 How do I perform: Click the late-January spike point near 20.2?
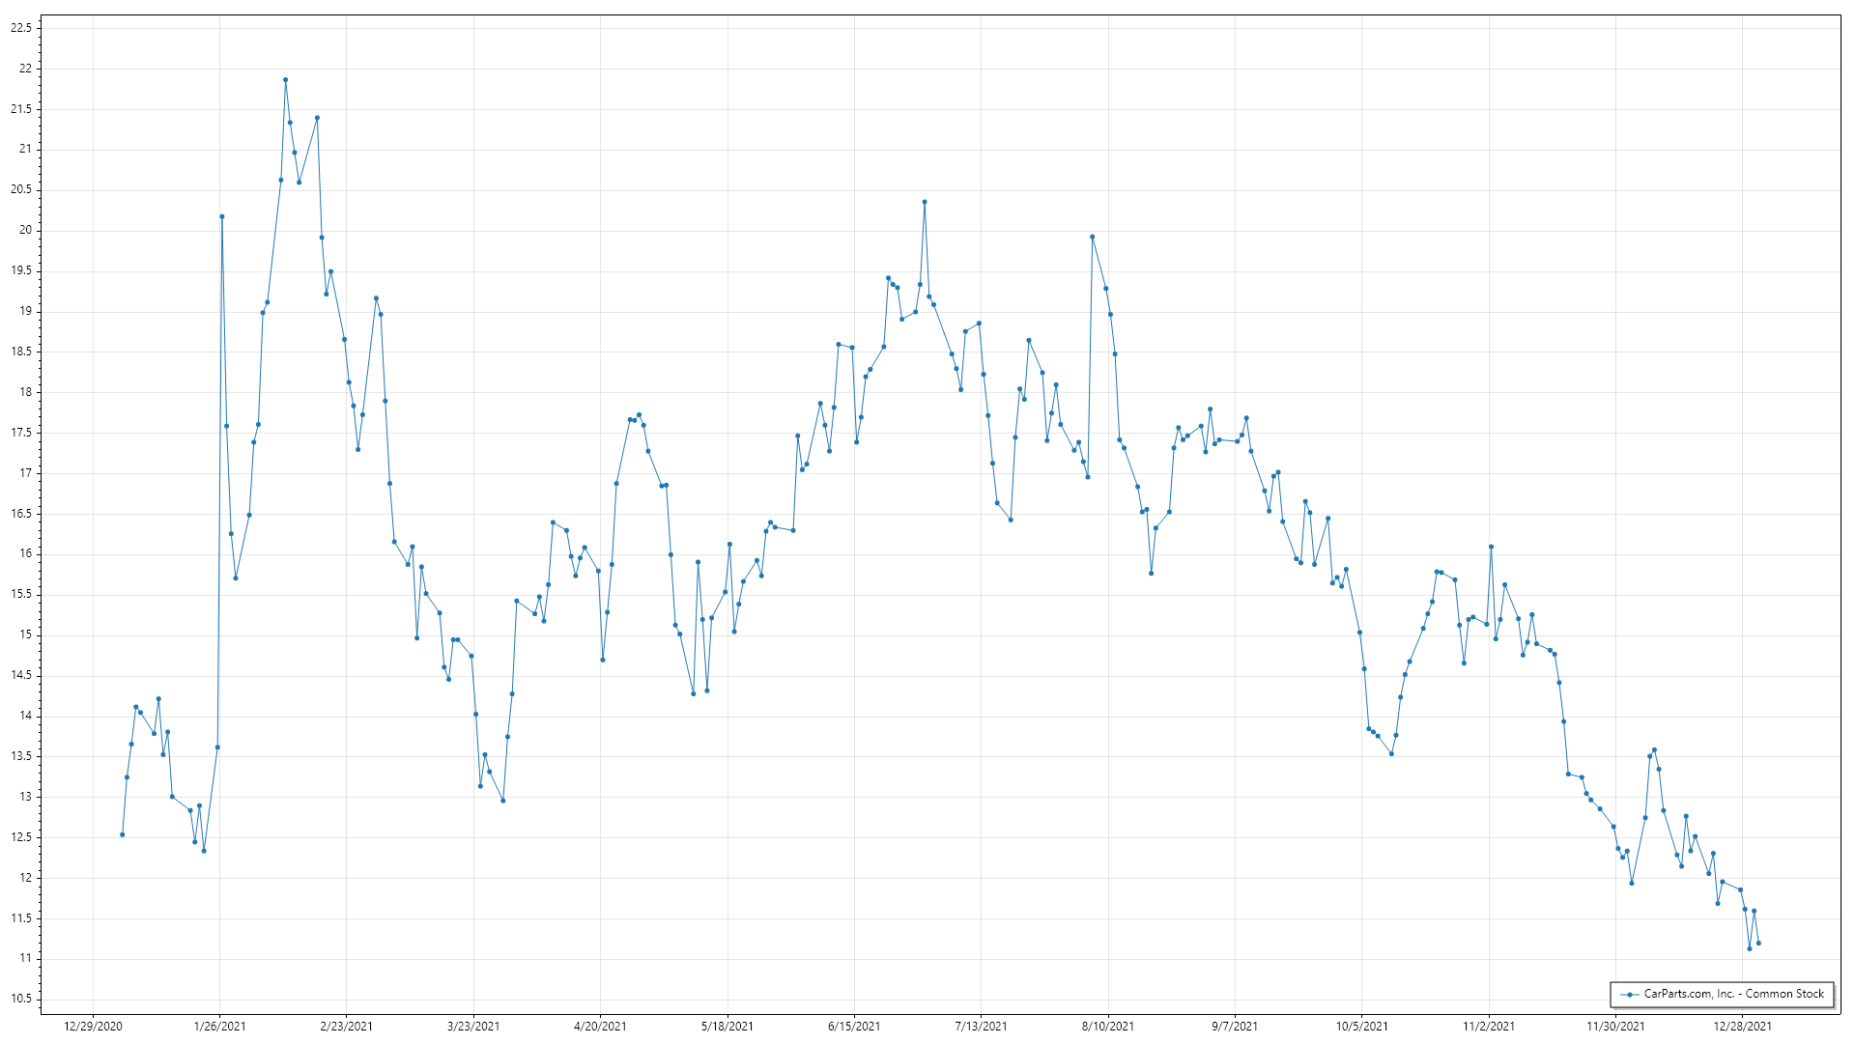click(x=222, y=216)
